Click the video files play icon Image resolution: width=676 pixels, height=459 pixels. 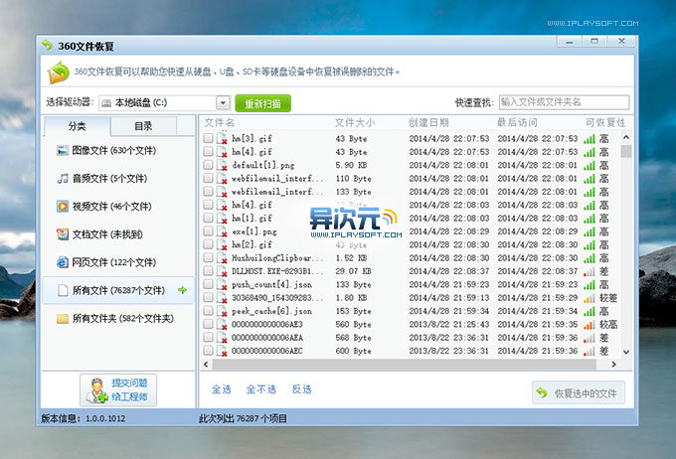[x=63, y=207]
